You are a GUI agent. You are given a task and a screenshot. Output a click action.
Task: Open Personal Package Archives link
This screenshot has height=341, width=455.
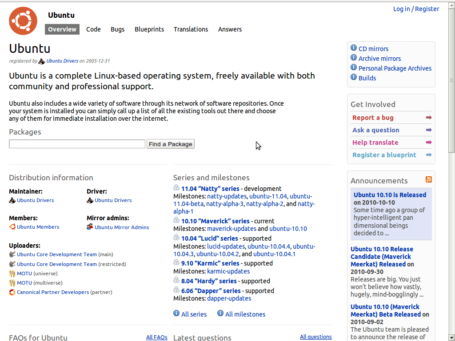(395, 68)
